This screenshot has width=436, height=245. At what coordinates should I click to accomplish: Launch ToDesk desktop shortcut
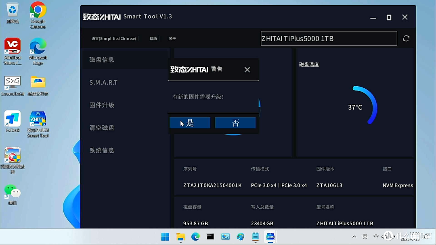12,121
